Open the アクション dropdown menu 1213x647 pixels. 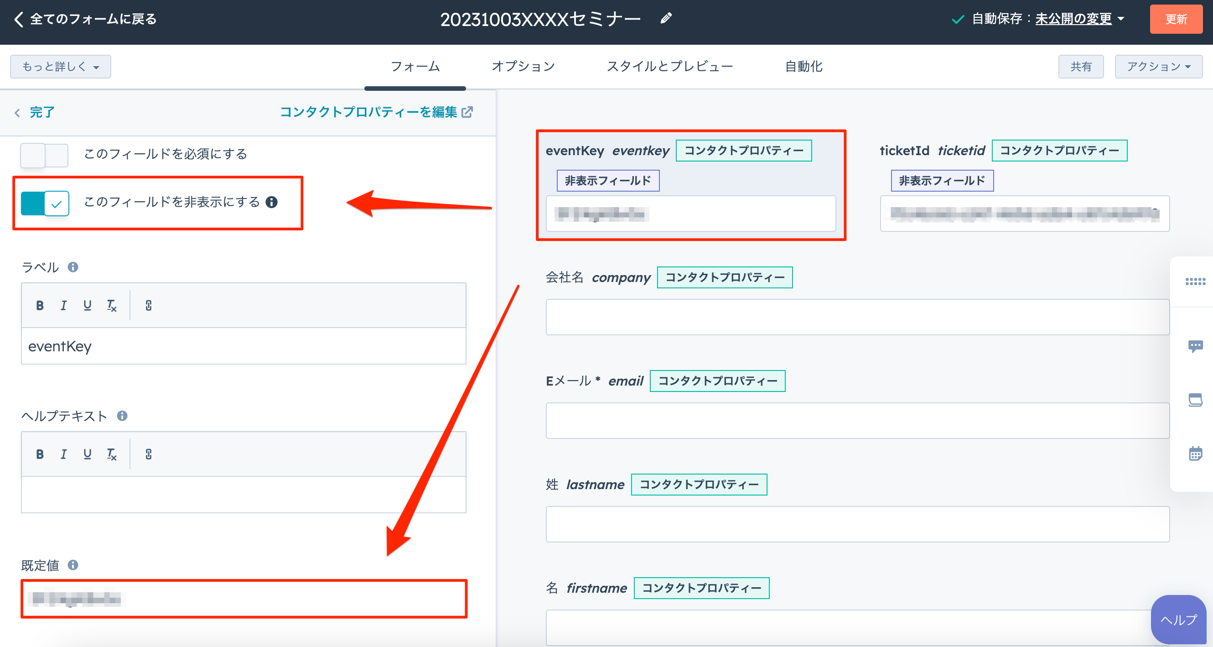coord(1158,67)
